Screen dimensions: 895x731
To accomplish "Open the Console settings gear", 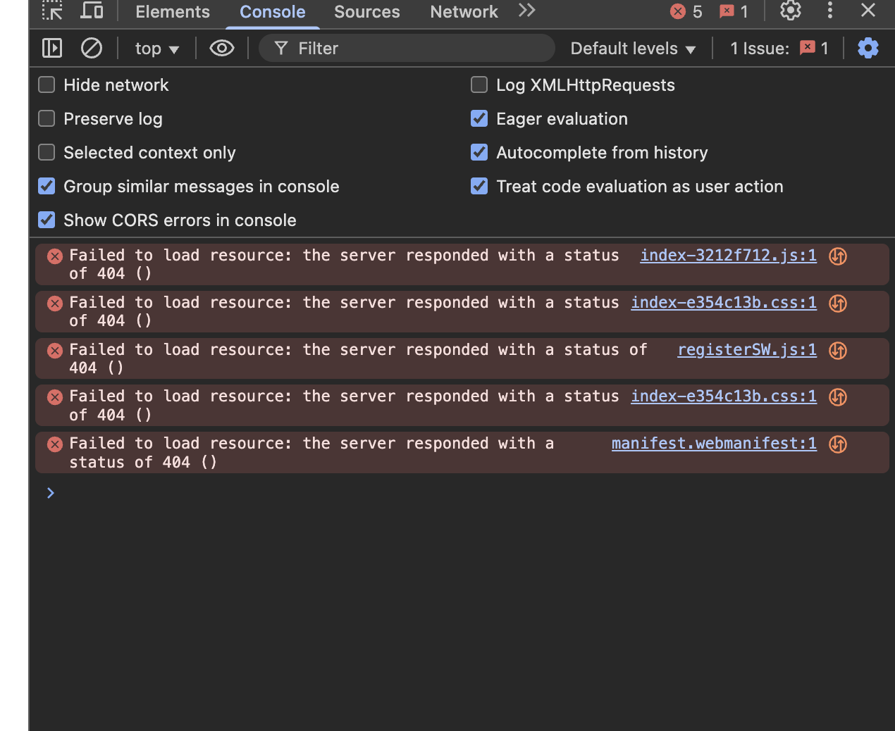I will (868, 48).
